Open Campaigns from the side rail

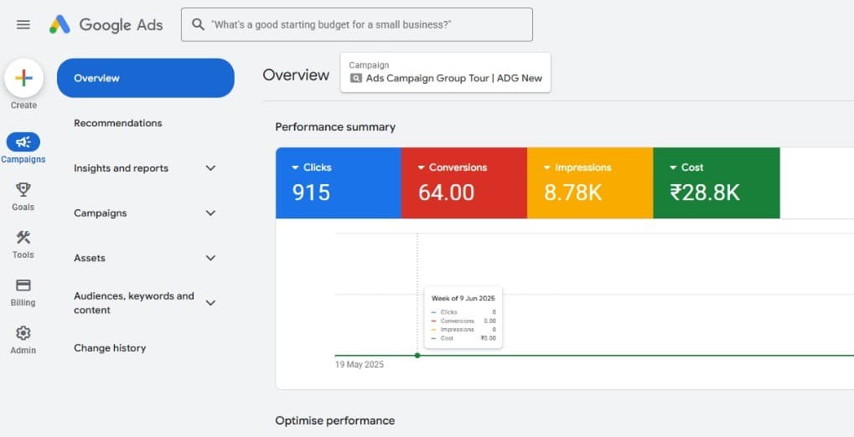(x=23, y=147)
